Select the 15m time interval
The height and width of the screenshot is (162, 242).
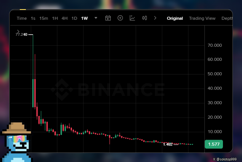click(x=43, y=18)
